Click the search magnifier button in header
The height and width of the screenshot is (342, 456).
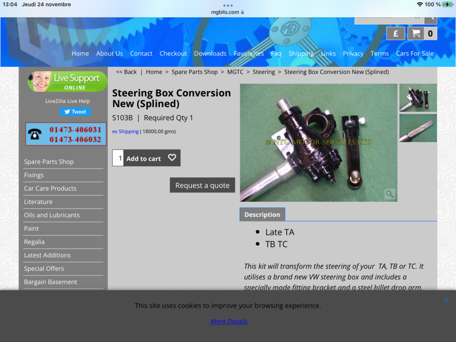click(x=431, y=21)
